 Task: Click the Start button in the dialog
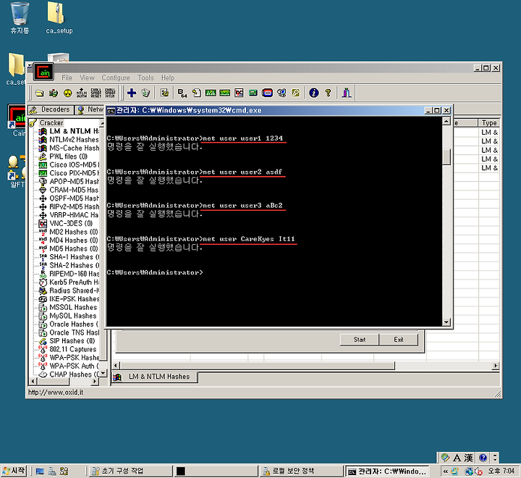360,339
